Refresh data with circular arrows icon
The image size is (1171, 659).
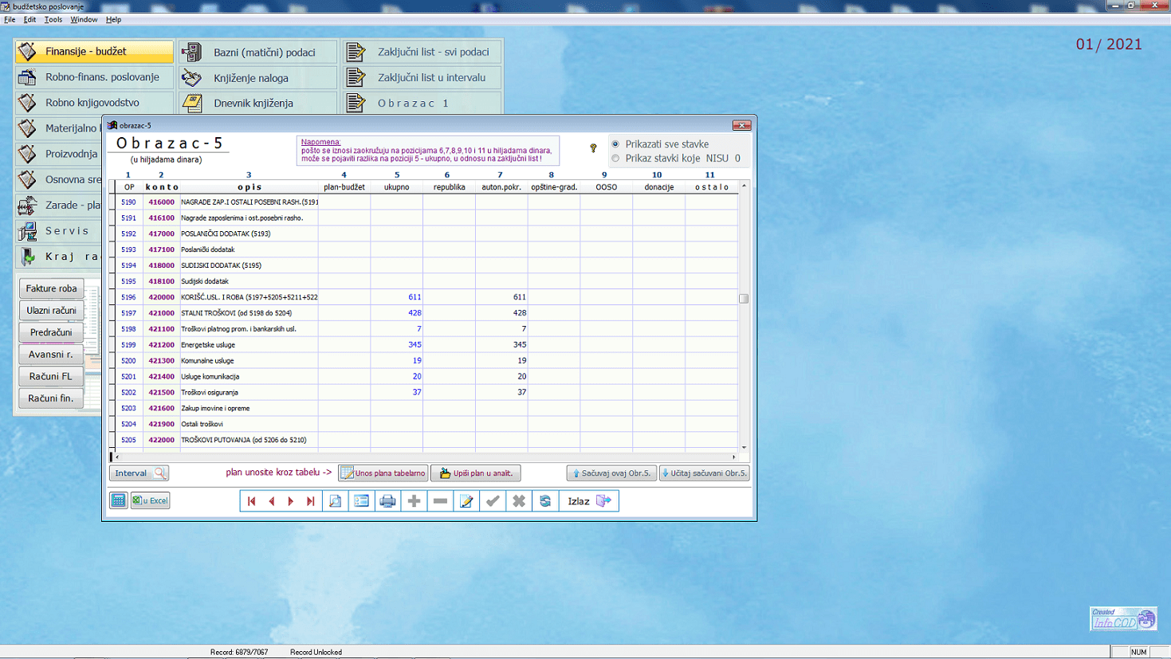tap(545, 501)
